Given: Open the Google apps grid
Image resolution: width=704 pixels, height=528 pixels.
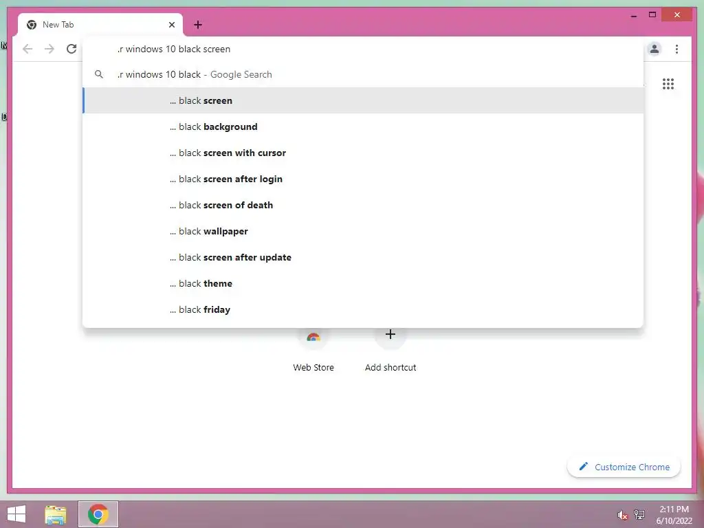Looking at the screenshot, I should [x=668, y=84].
